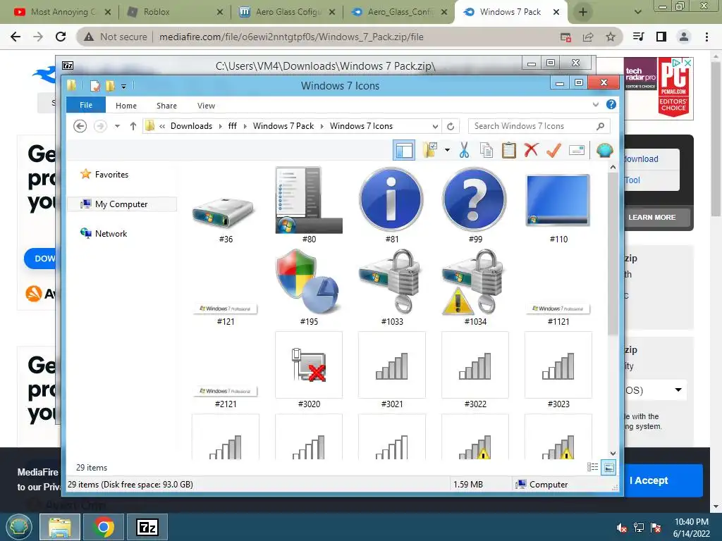Open the folder options dropdown arrow
This screenshot has width=722, height=541.
tap(446, 150)
